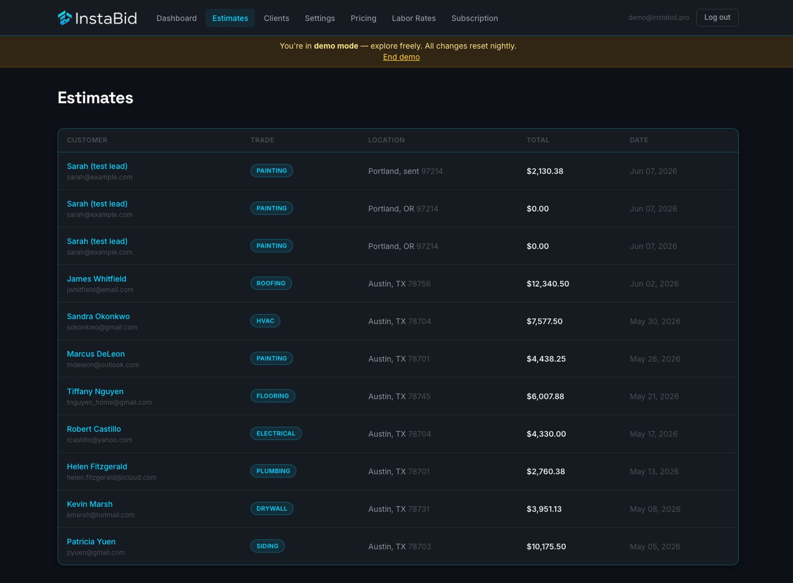Click the DRYWALL trade badge

(x=272, y=508)
